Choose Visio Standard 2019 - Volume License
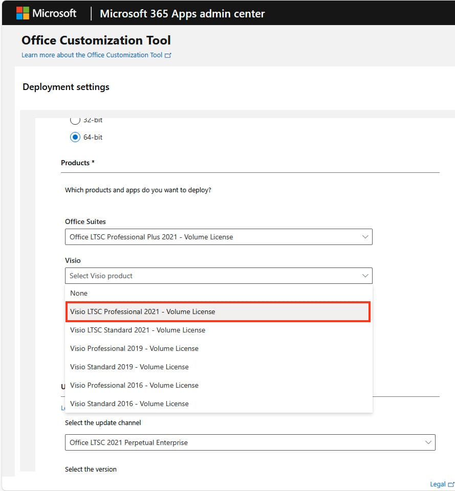Screen dimensions: 455x491 tap(129, 367)
